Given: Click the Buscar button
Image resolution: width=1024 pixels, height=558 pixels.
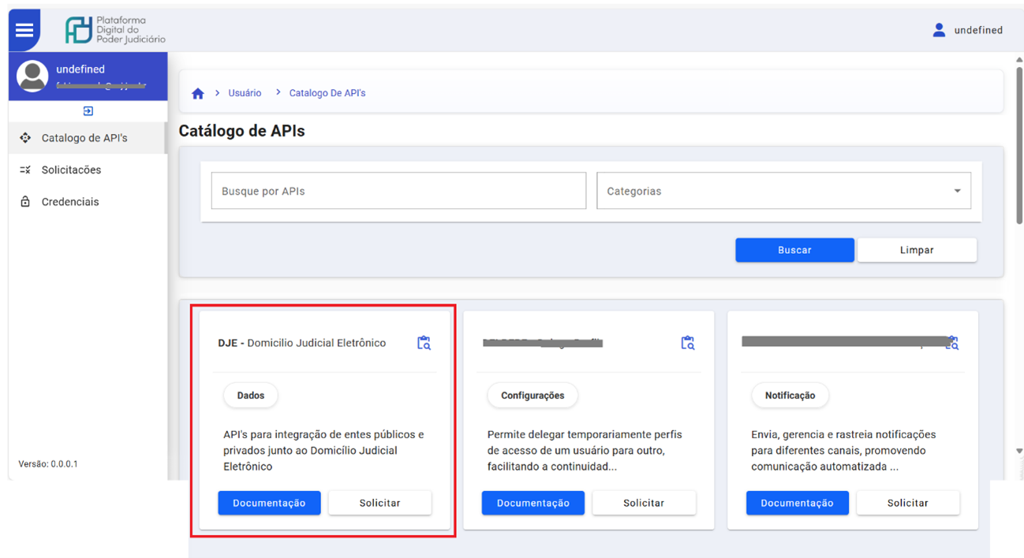Looking at the screenshot, I should pyautogui.click(x=794, y=250).
